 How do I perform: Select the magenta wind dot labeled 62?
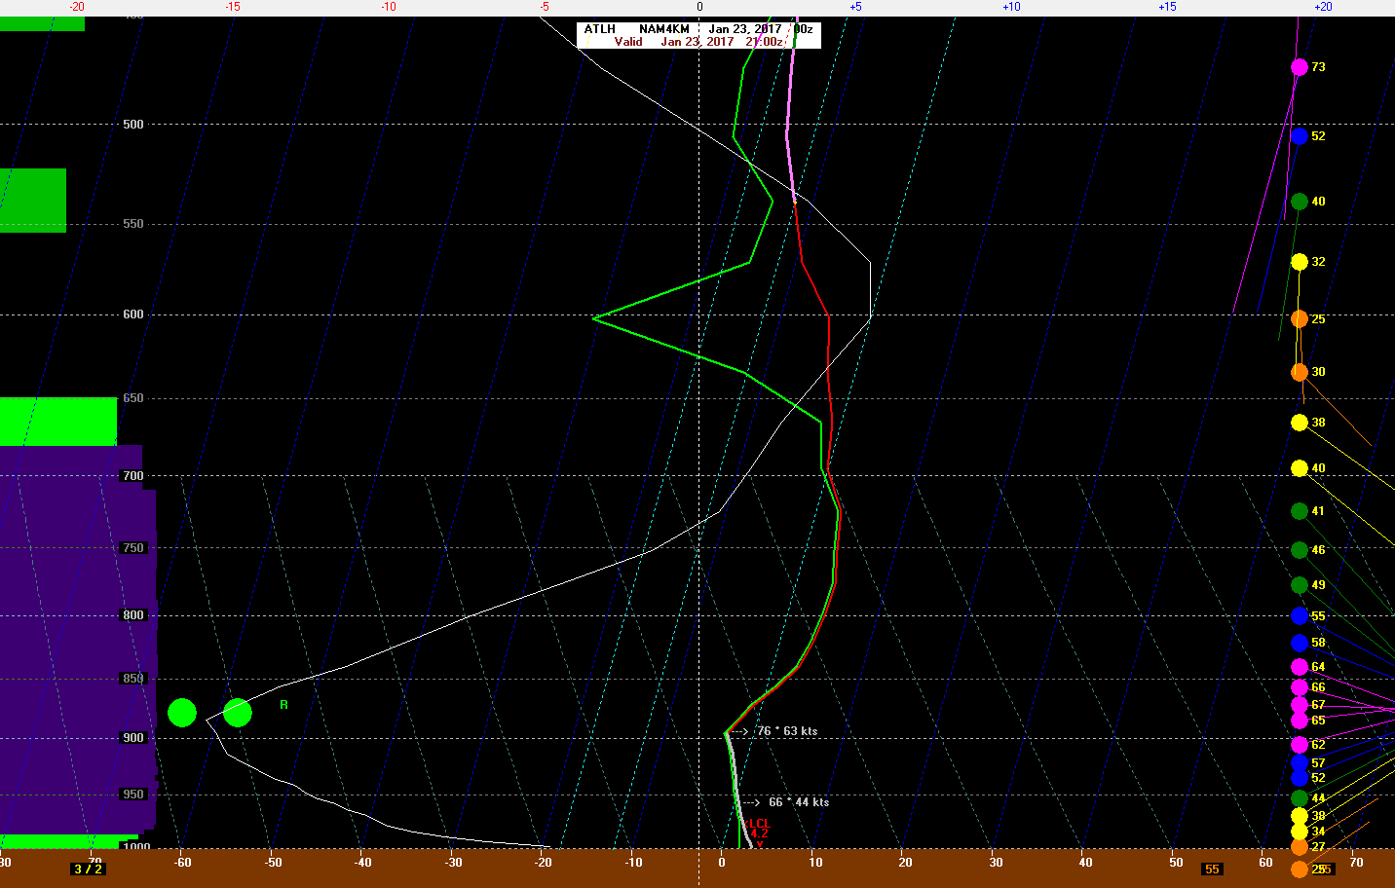pyautogui.click(x=1299, y=745)
